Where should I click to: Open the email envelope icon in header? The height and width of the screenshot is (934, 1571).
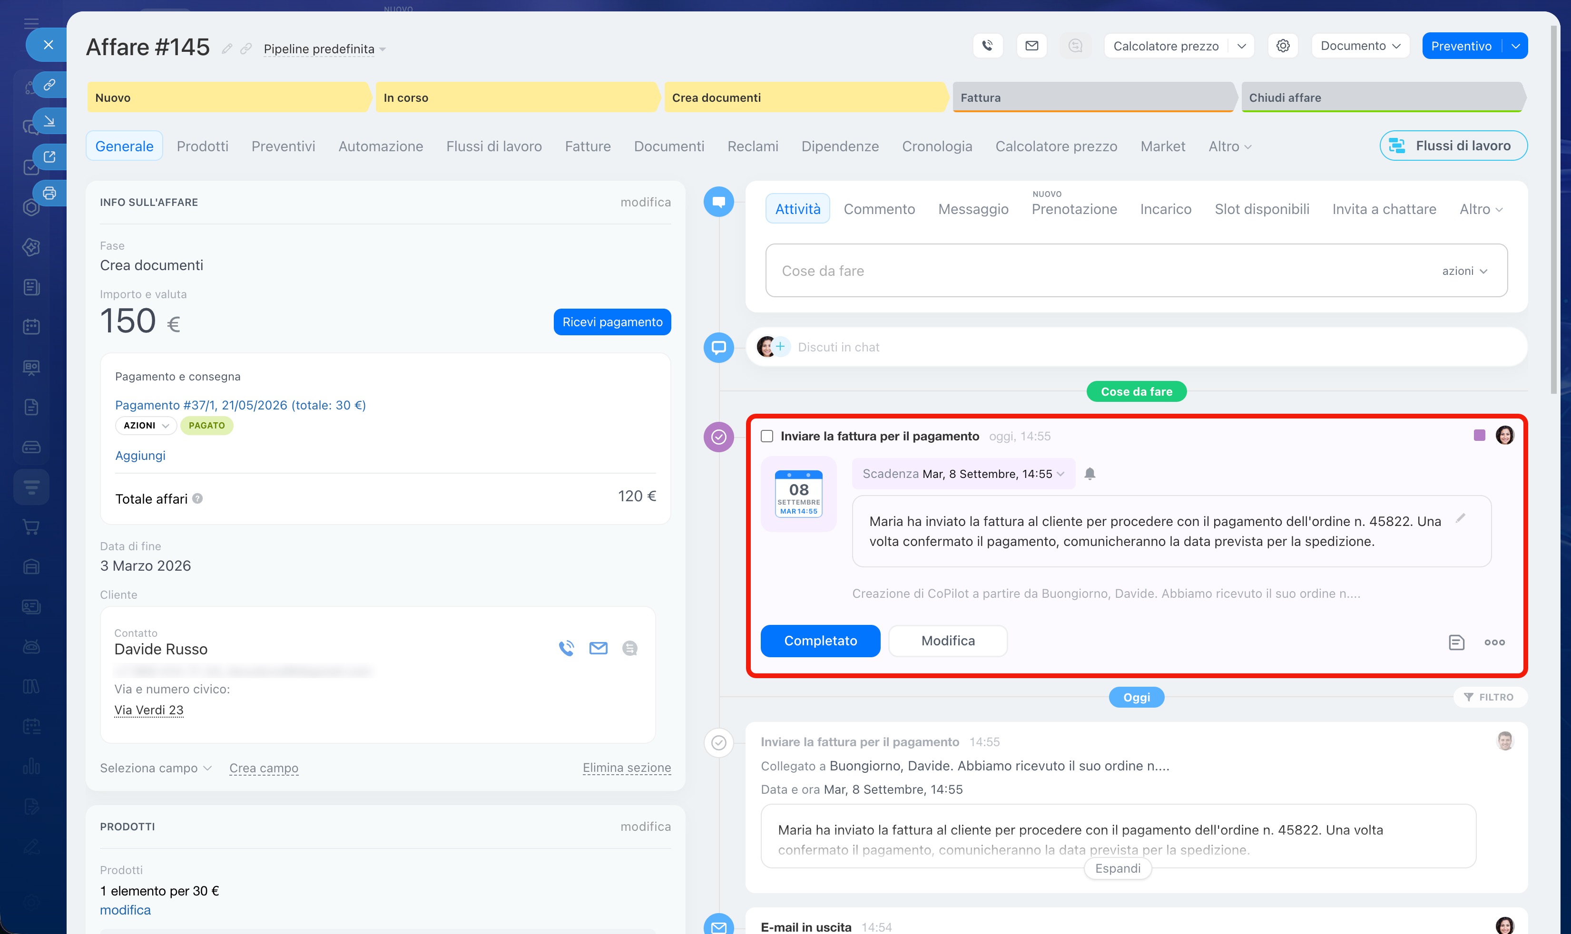pos(1031,46)
